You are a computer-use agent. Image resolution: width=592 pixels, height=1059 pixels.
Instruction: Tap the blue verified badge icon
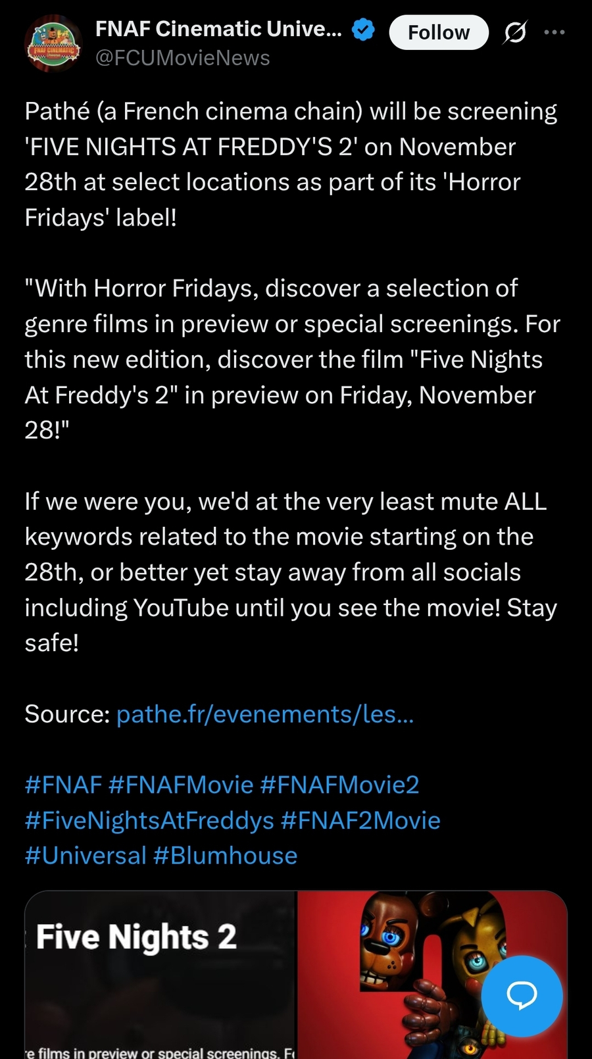coord(363,30)
